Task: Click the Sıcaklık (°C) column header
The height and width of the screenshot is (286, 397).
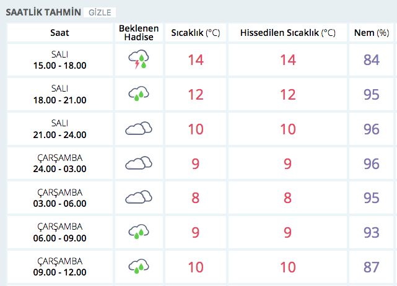Action: [196, 33]
